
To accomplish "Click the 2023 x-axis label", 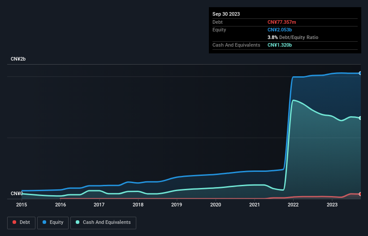I will pyautogui.click(x=332, y=205).
